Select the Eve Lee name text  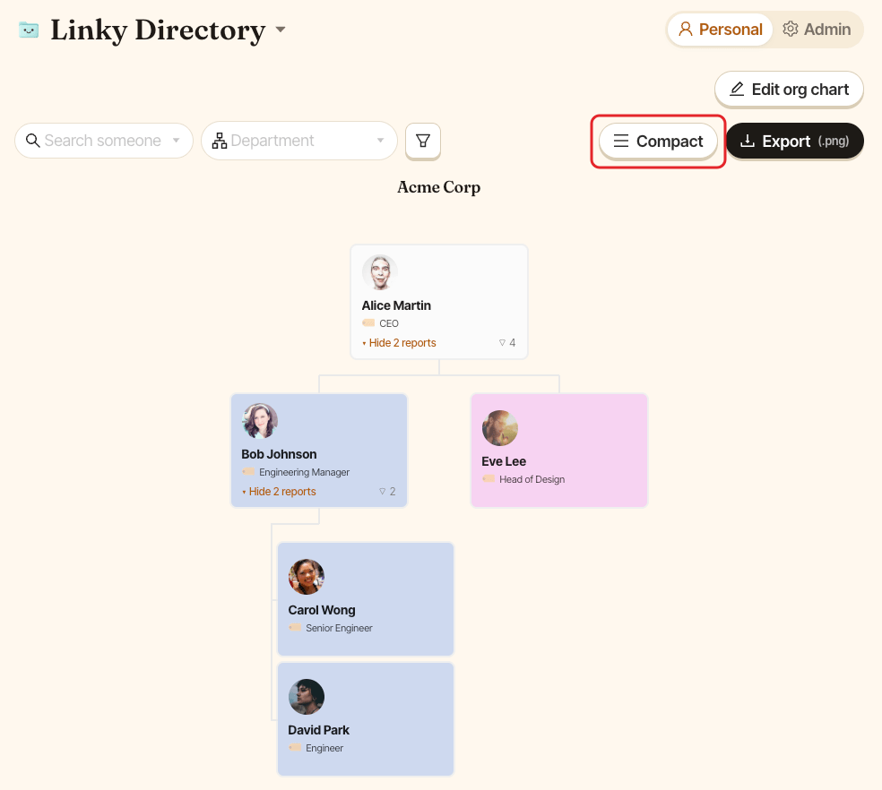[504, 461]
